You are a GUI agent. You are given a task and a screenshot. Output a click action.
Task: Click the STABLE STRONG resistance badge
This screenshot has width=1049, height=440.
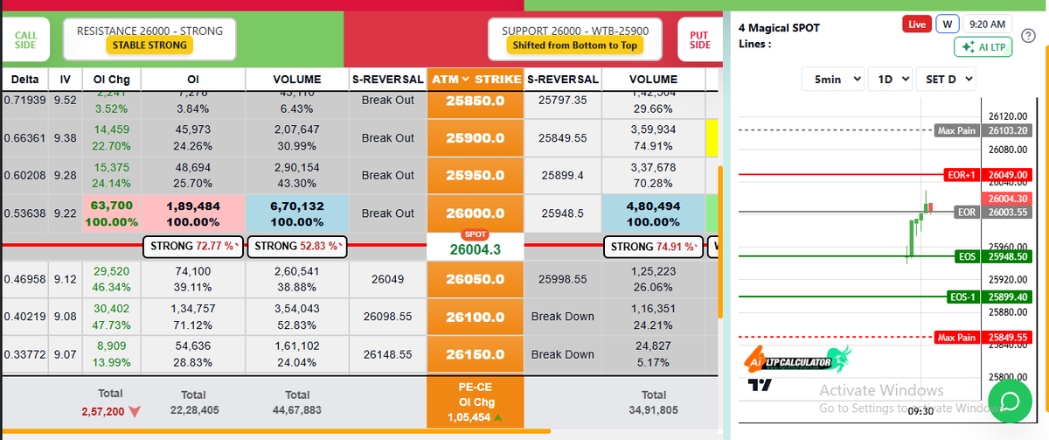click(149, 45)
